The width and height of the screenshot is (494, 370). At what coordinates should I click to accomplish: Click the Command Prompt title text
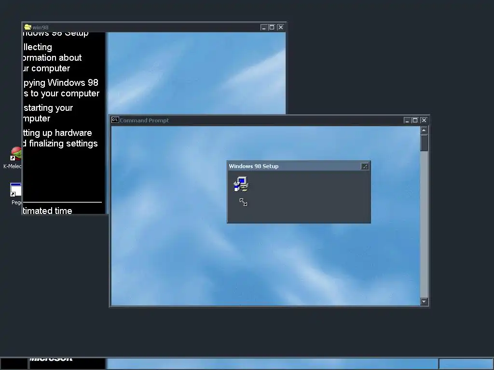(144, 120)
